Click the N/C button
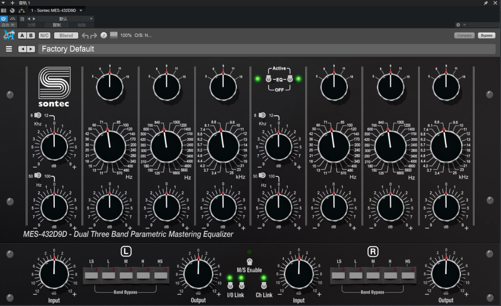 tap(45, 35)
